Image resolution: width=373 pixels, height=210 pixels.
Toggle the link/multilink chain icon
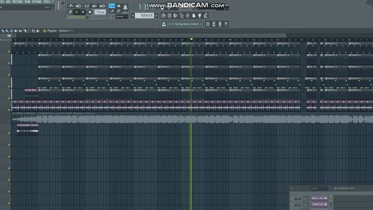[x=118, y=11]
